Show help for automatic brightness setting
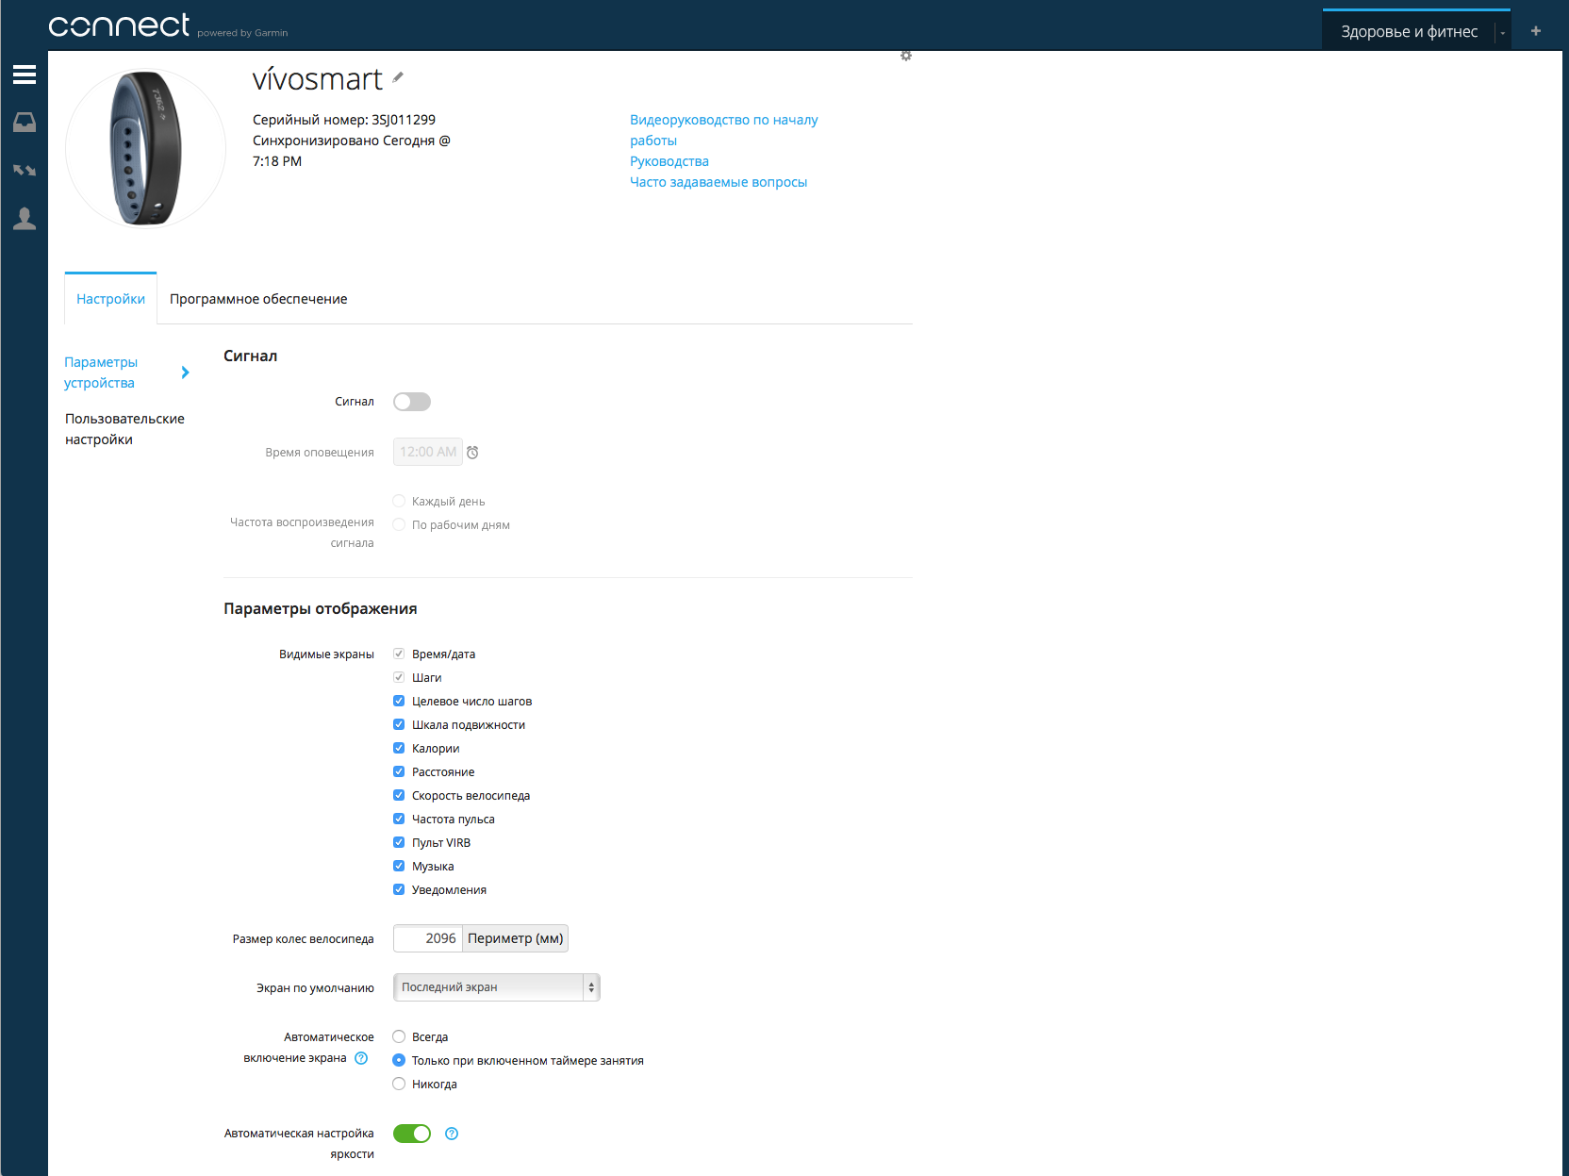Image resolution: width=1569 pixels, height=1176 pixels. pos(452,1134)
